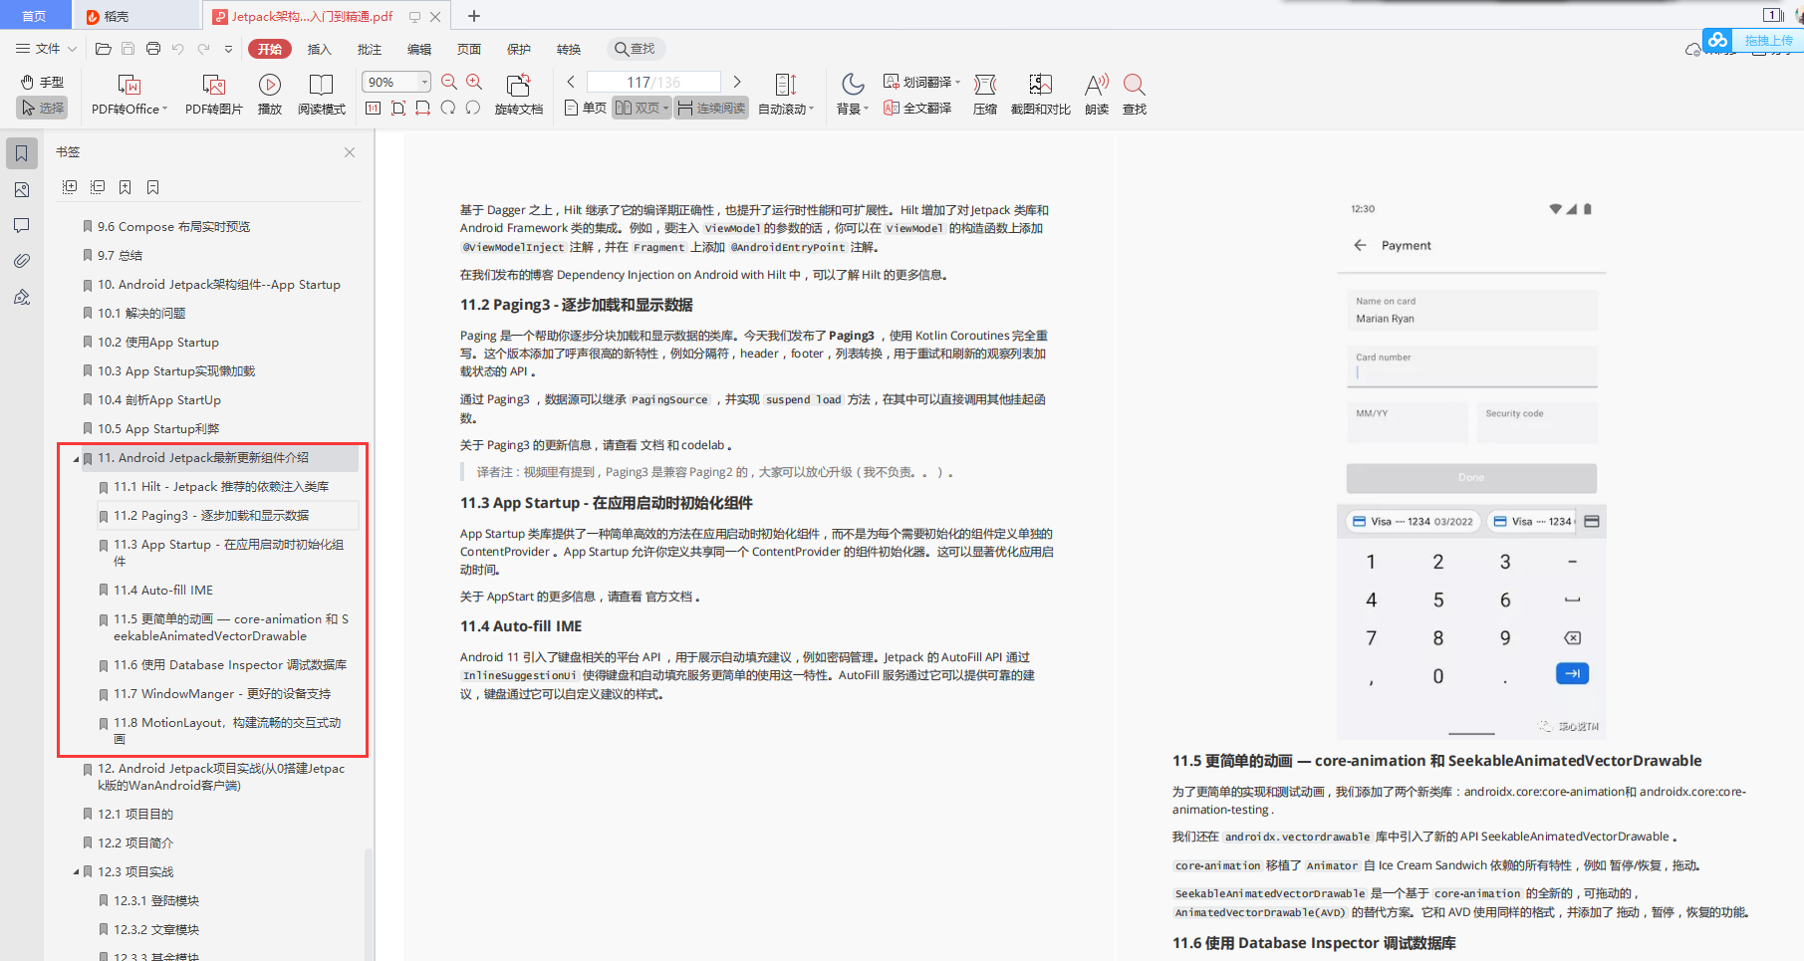Open the attachments paperclip sidebar icon
Image resolution: width=1804 pixels, height=961 pixels.
coord(22,261)
